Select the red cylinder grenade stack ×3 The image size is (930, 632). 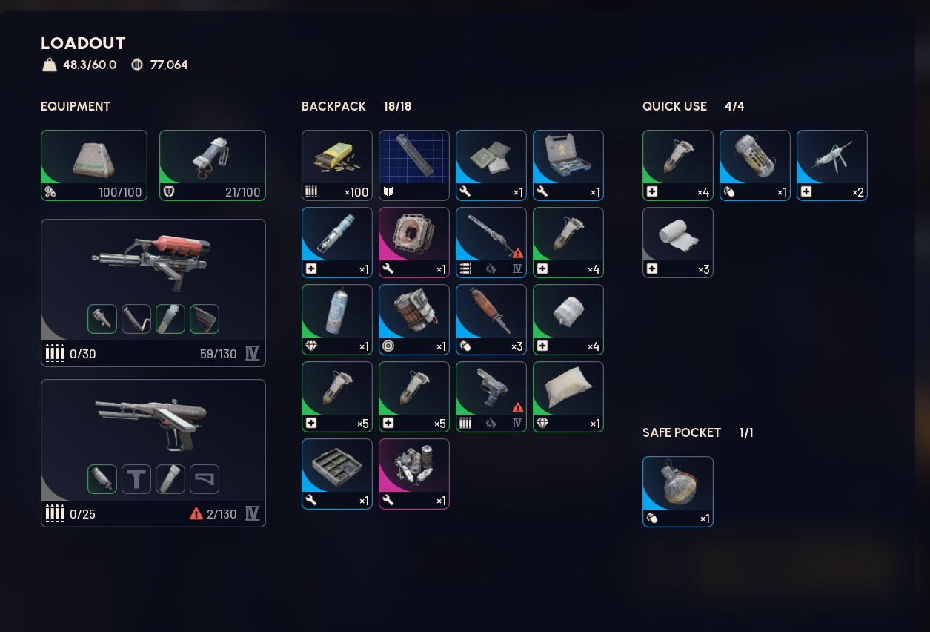coord(491,320)
